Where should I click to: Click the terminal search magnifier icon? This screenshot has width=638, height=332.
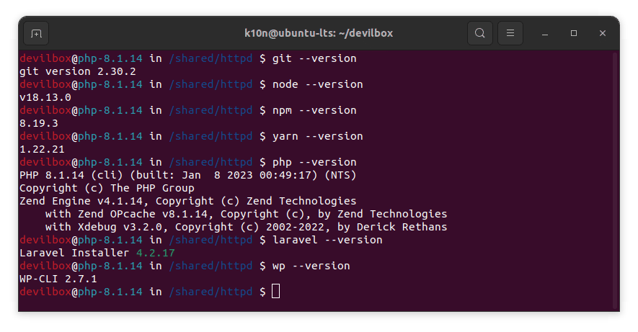click(x=479, y=33)
